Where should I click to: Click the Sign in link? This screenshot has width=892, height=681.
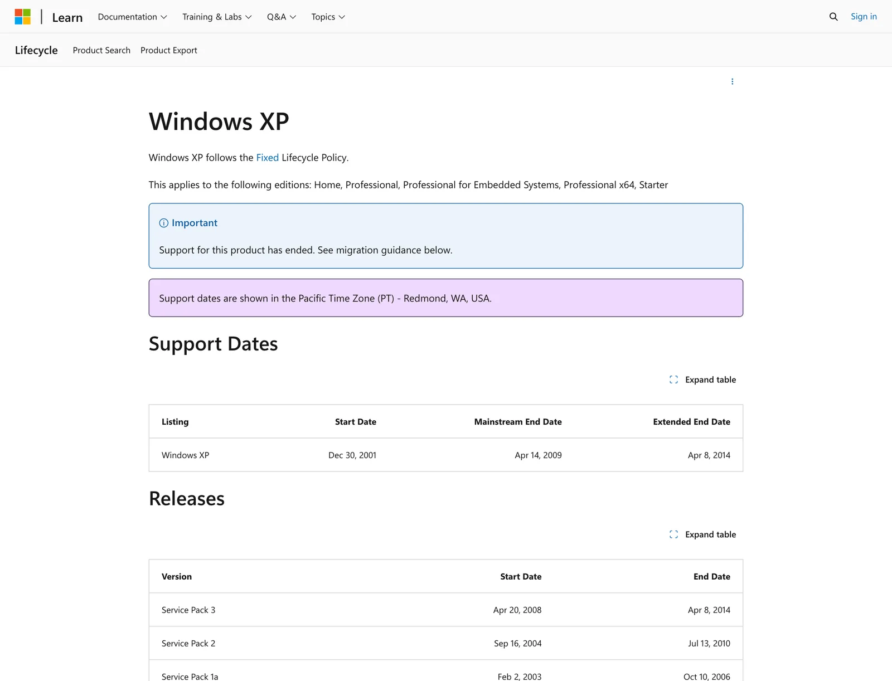pos(864,17)
